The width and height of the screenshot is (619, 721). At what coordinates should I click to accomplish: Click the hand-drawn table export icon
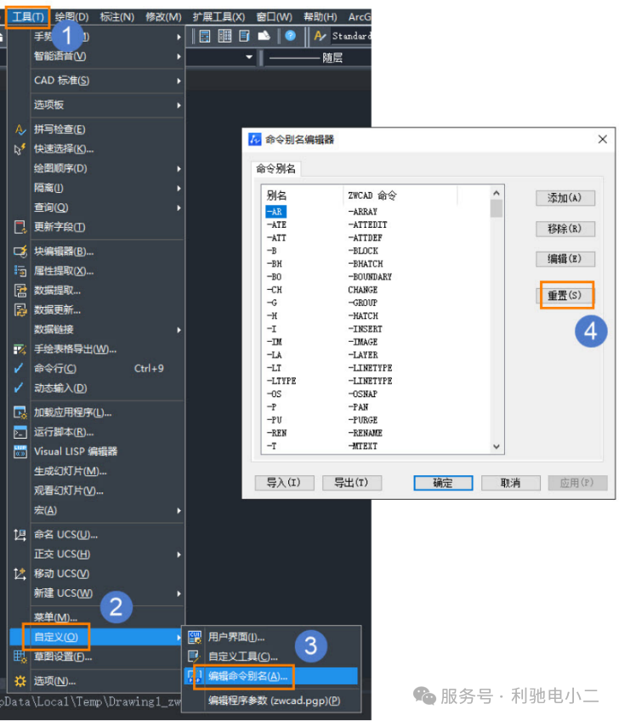coord(20,349)
